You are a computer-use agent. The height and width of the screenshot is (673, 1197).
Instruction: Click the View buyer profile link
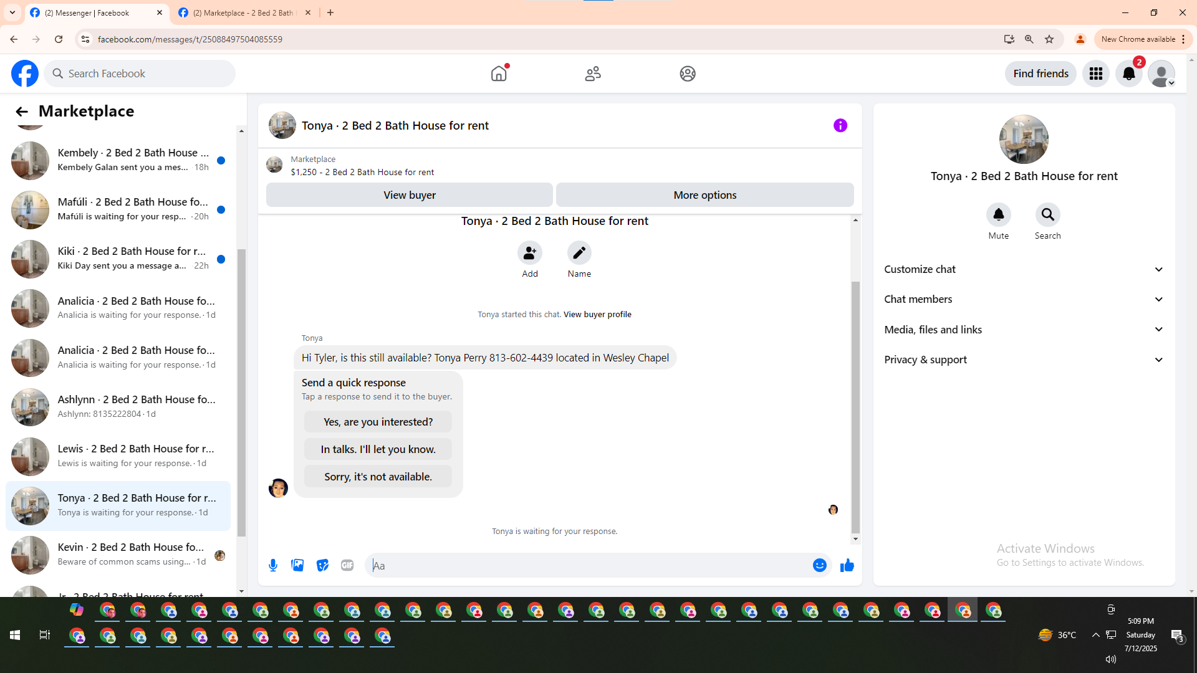click(597, 314)
